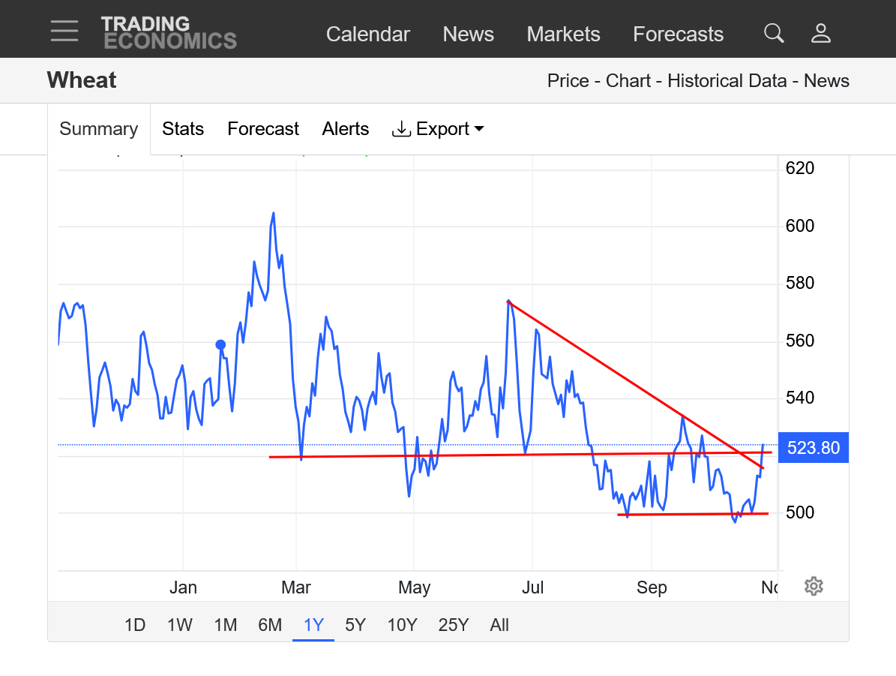Switch to the Forecast tab
The width and height of the screenshot is (896, 676).
263,129
